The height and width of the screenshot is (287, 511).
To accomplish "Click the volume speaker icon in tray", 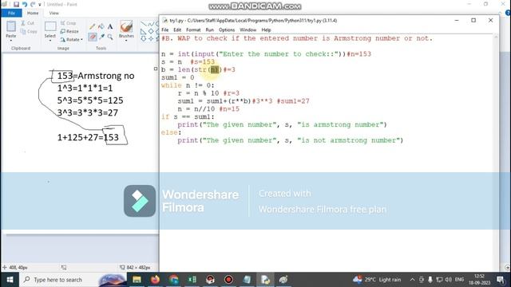I will coord(449,280).
